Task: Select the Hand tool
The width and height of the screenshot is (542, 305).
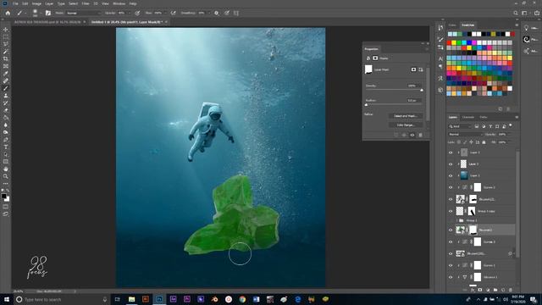Action: coord(6,169)
